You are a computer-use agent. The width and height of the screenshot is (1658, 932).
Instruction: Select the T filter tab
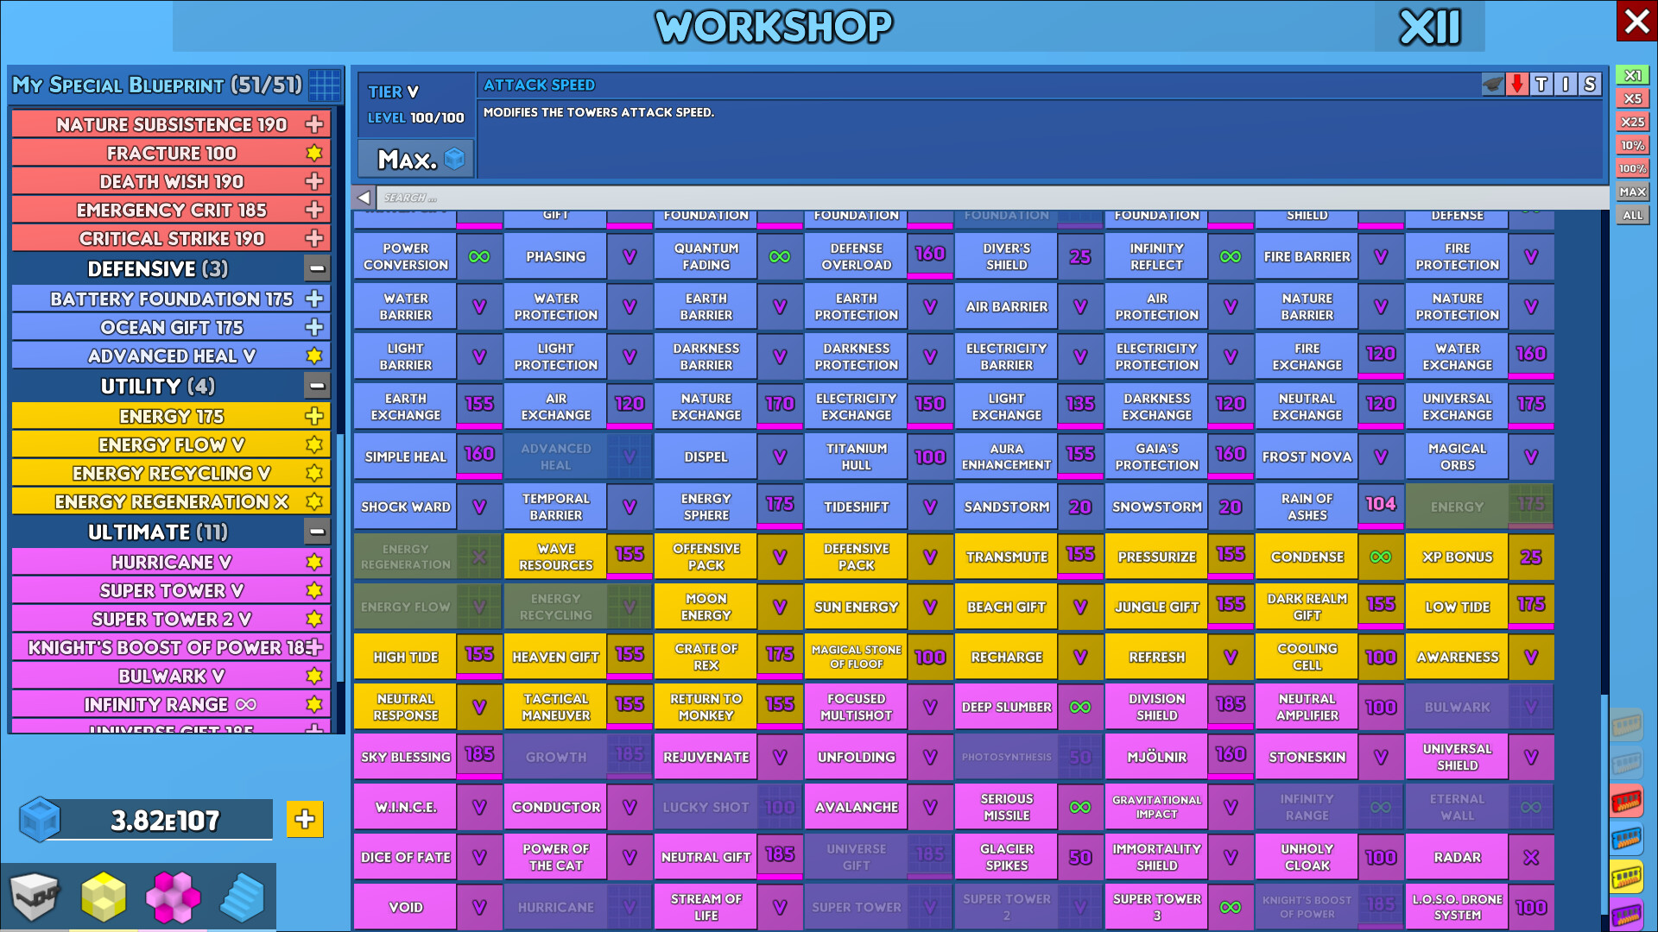(1541, 85)
